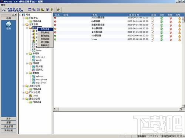Click red X delete icon for 备份服务器 row
This screenshot has height=138, width=185.
[x=171, y=33]
